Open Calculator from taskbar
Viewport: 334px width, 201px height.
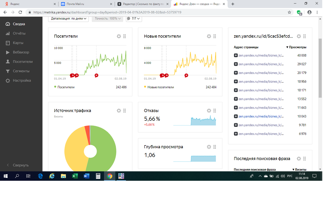tap(98, 176)
